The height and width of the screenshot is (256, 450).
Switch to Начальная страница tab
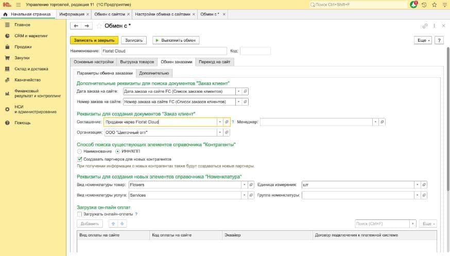coord(28,14)
